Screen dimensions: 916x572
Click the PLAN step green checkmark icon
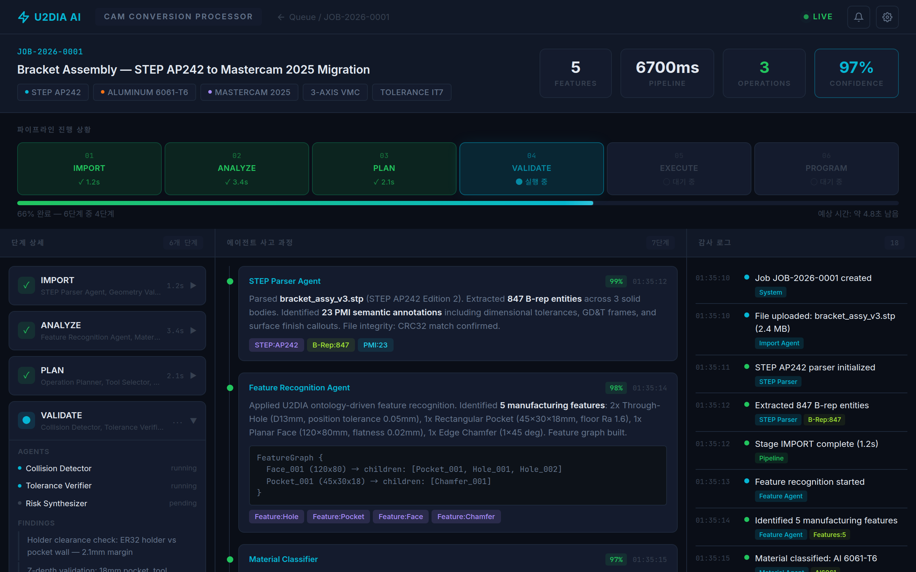point(26,376)
